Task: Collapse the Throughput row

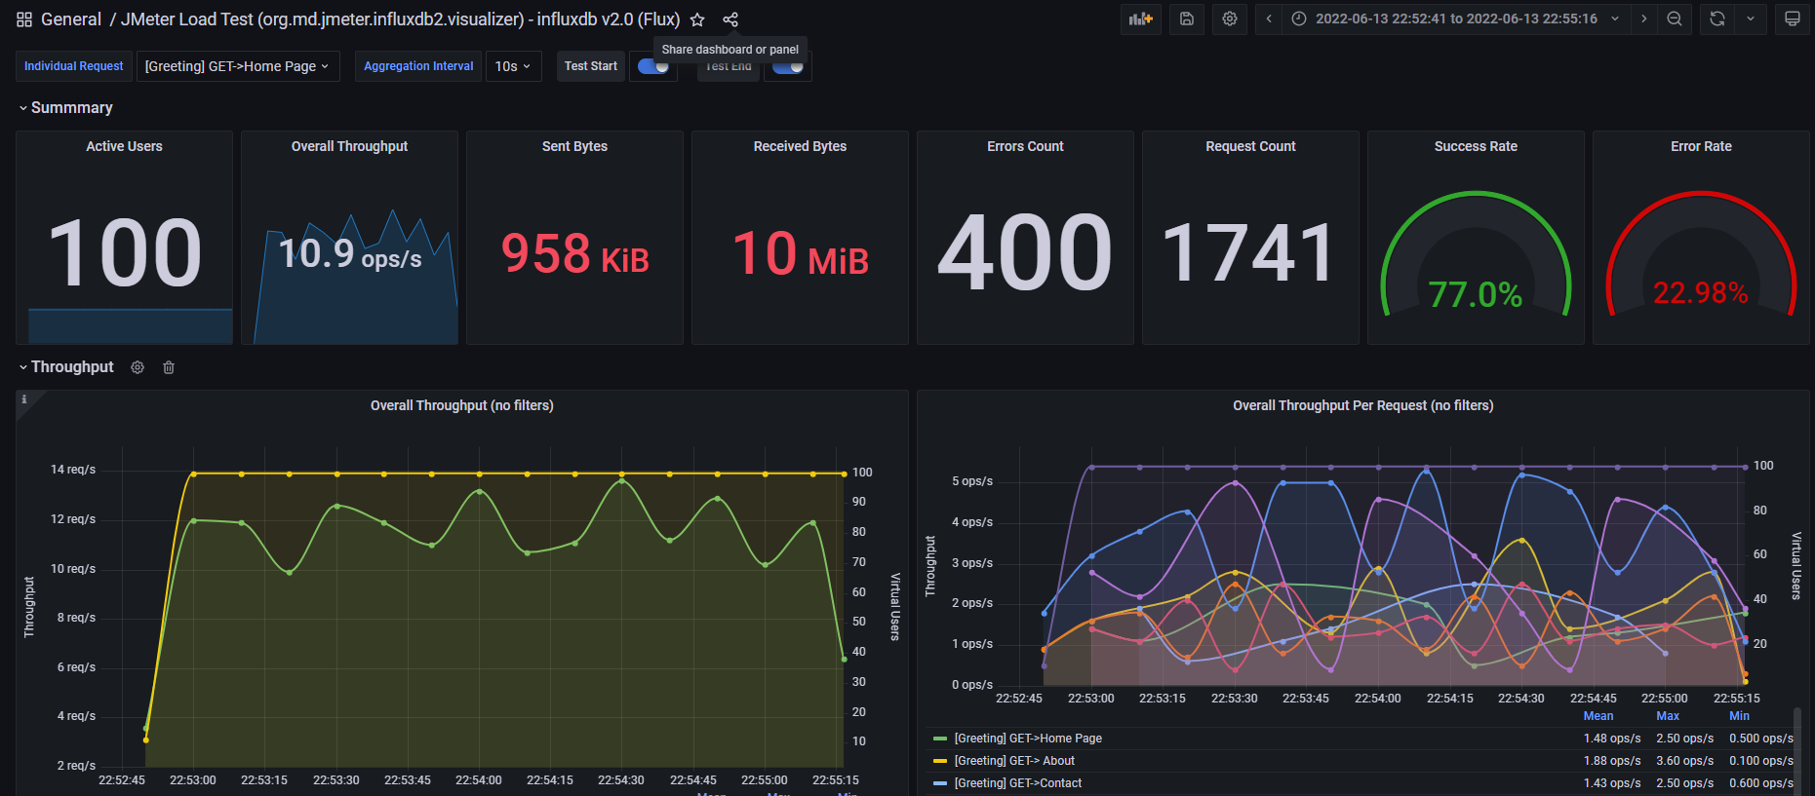Action: [66, 366]
